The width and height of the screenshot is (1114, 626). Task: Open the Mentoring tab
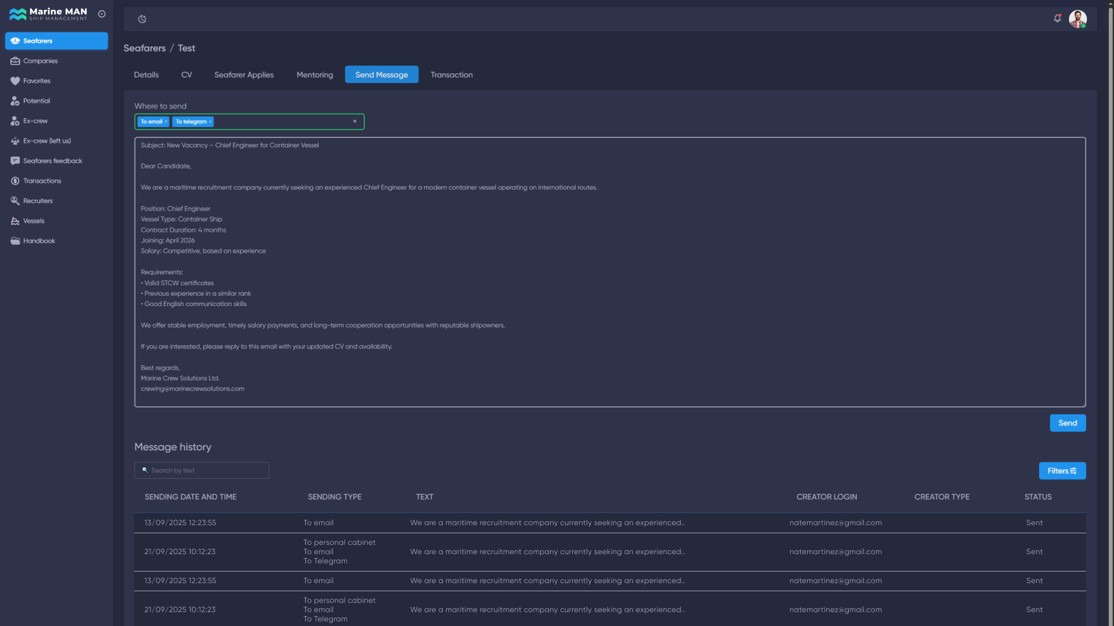point(314,75)
